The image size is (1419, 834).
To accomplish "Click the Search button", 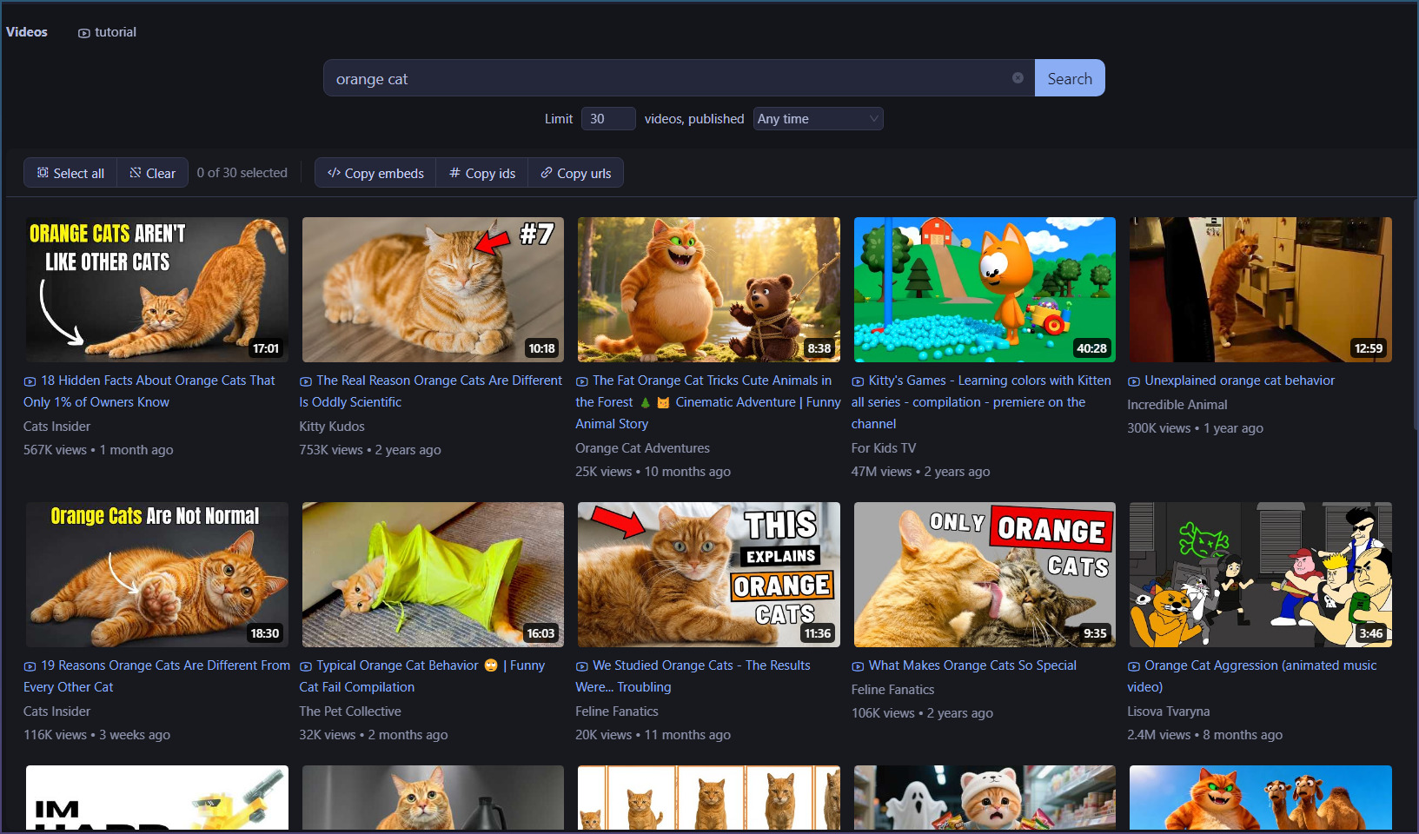I will point(1070,78).
